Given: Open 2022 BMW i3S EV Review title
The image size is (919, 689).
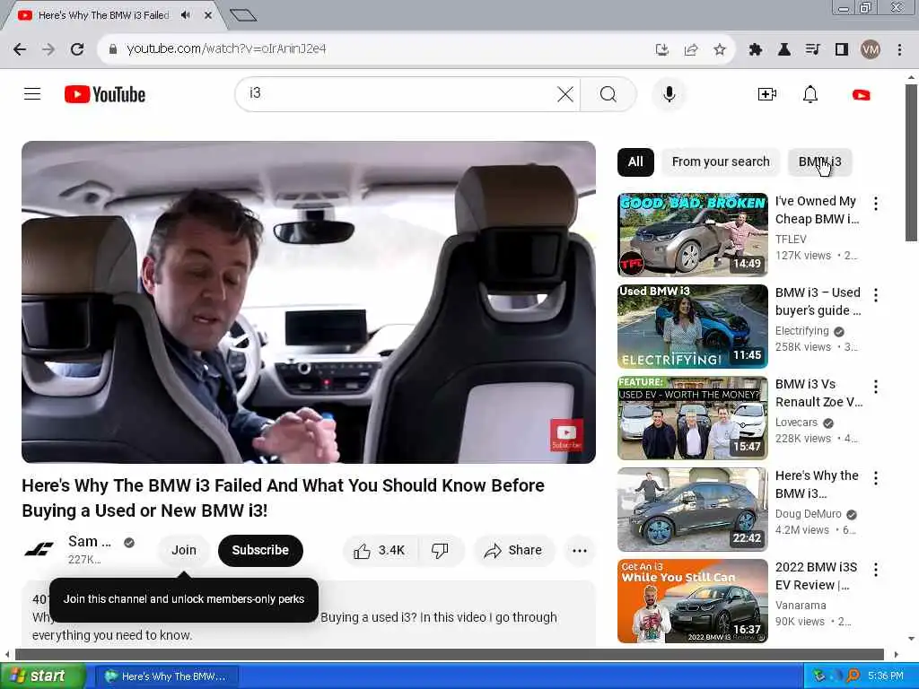Looking at the screenshot, I should pos(816,576).
